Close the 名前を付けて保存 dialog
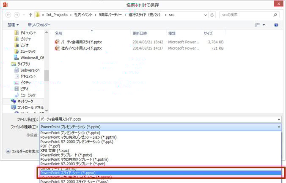The height and width of the screenshot is (183, 286). pyautogui.click(x=279, y=4)
